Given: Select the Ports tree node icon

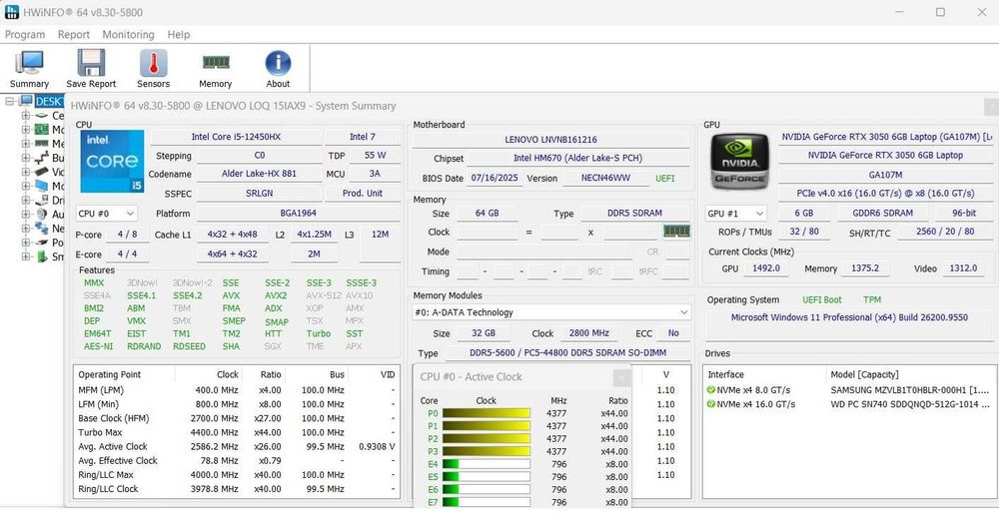Looking at the screenshot, I should click(x=41, y=243).
